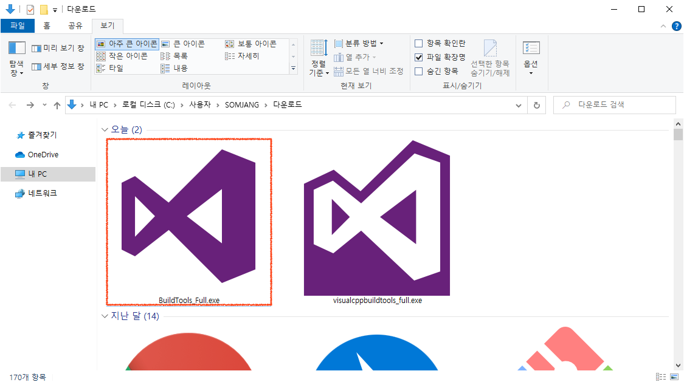The width and height of the screenshot is (684, 385).
Task: Open the File (파일) tab
Action: (x=18, y=26)
